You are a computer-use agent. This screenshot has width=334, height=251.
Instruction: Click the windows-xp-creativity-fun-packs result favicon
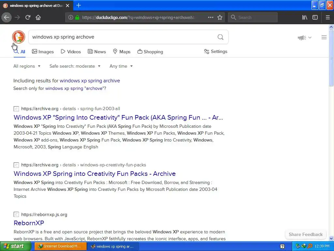pyautogui.click(x=16, y=165)
